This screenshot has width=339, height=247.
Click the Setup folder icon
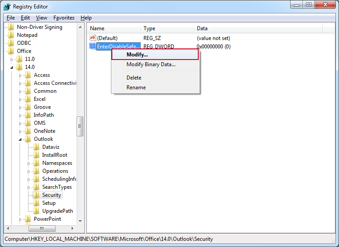pos(37,203)
